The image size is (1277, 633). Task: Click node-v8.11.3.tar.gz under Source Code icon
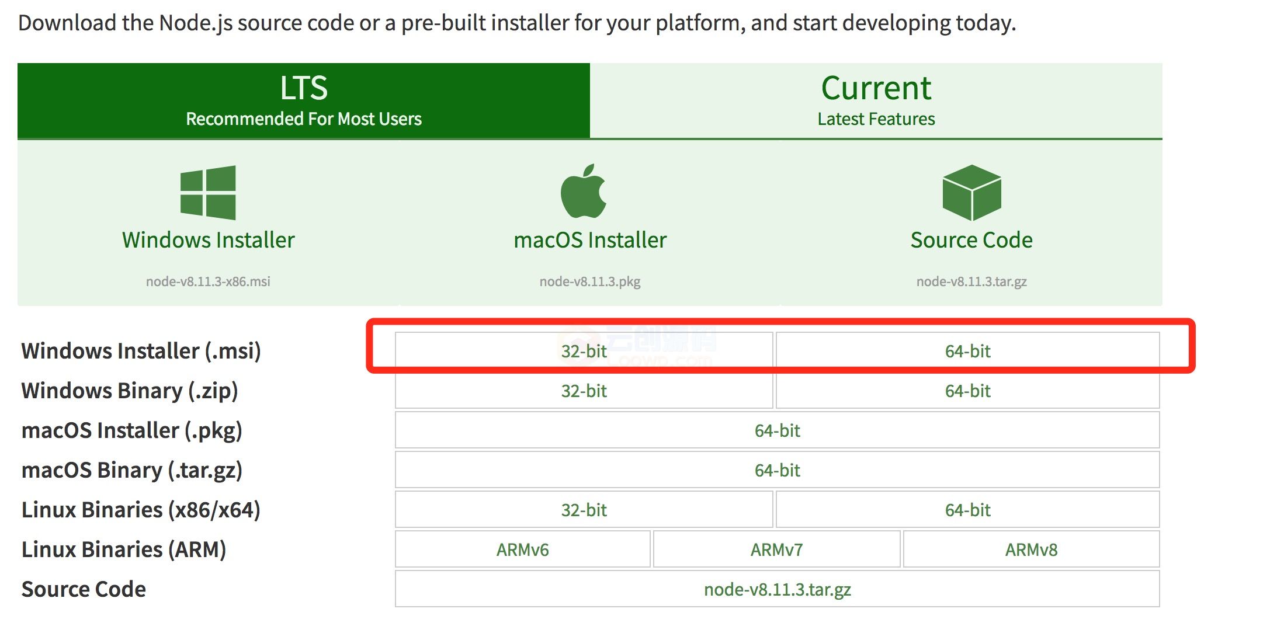(971, 281)
